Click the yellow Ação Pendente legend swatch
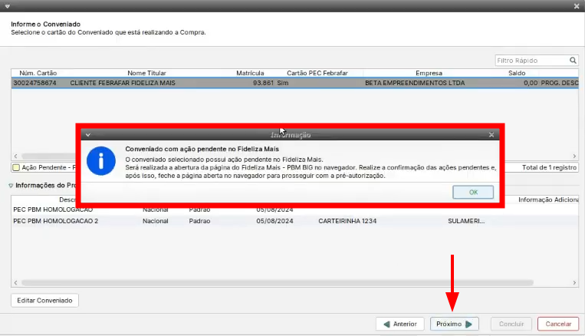Screen dimensions: 585x336 pyautogui.click(x=15, y=167)
